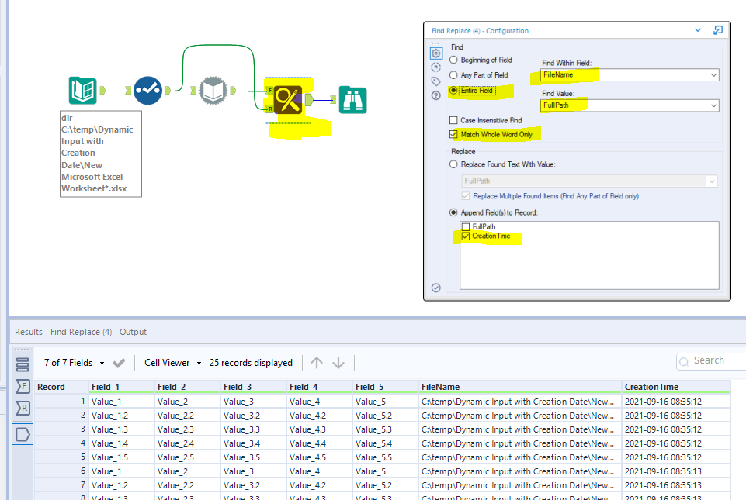Select cell Value_5 in record 6
Screen dimensions: 746x500
385,471
